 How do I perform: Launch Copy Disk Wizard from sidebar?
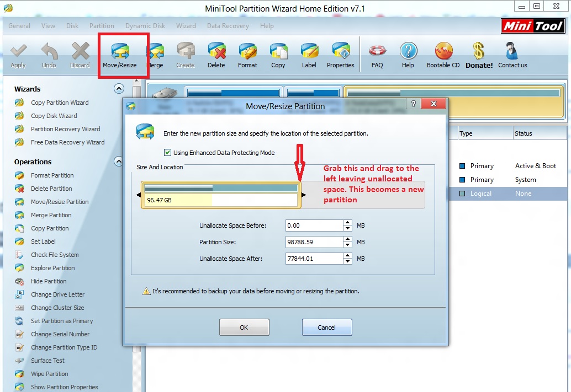coord(54,116)
